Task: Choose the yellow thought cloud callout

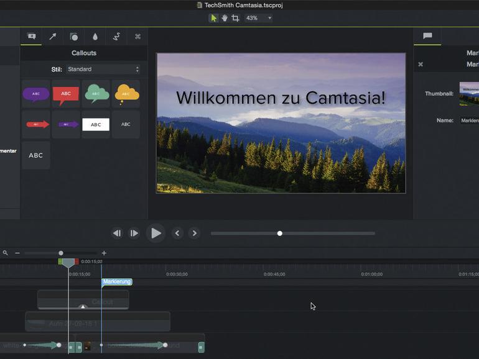Action: [126, 94]
